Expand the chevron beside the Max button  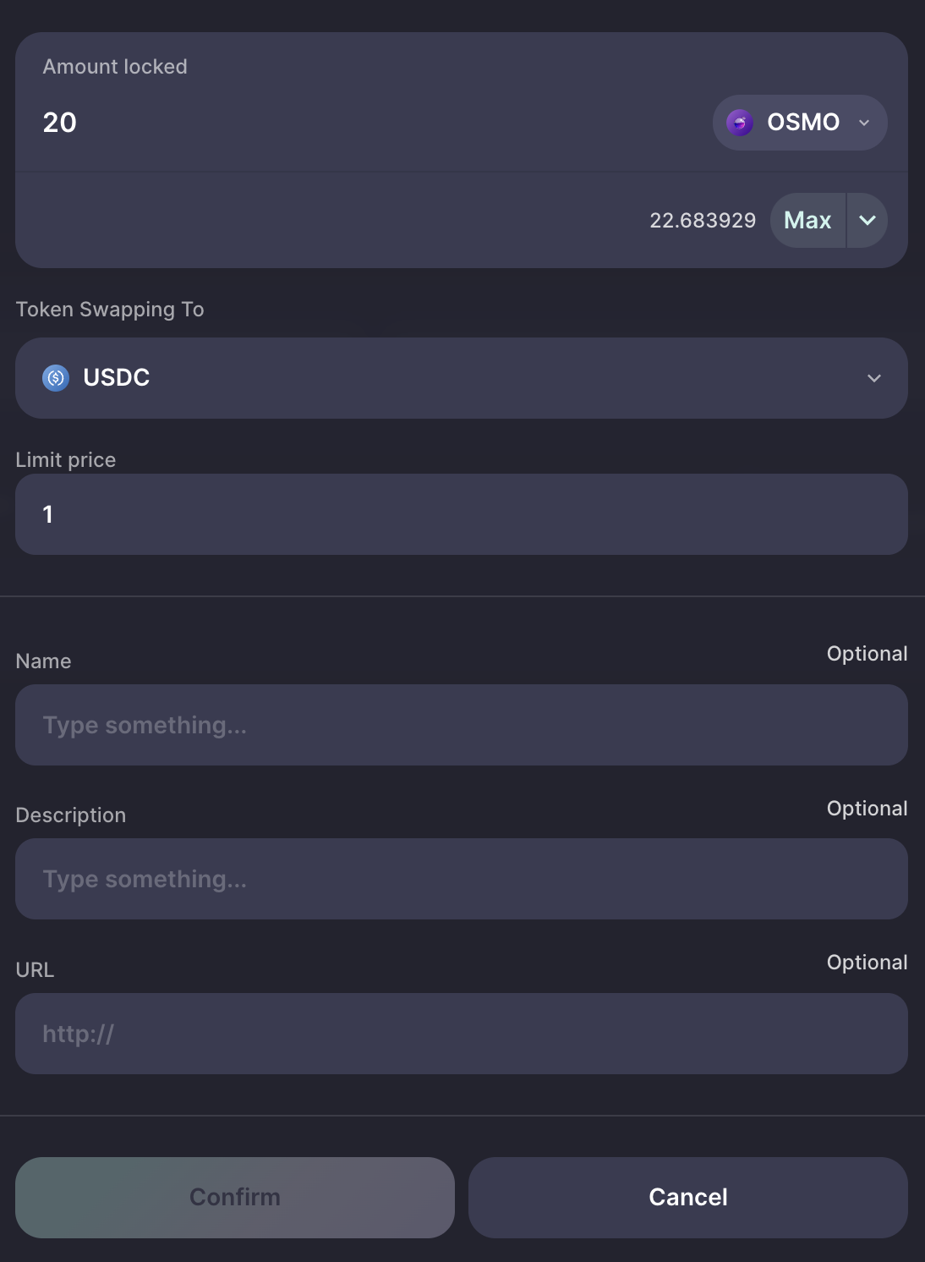click(868, 221)
